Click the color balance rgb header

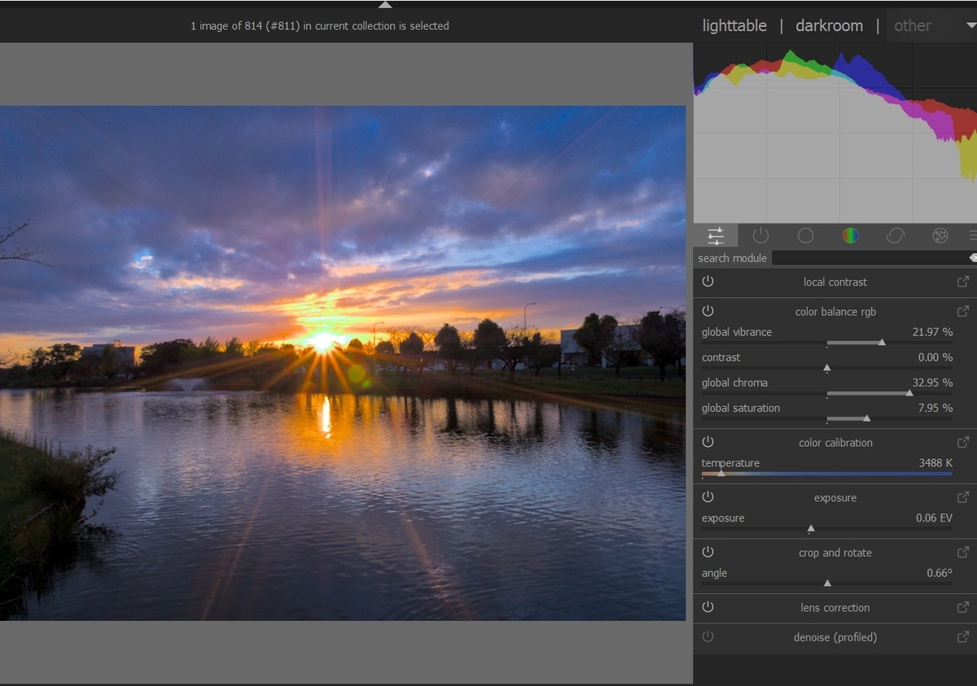pos(835,312)
